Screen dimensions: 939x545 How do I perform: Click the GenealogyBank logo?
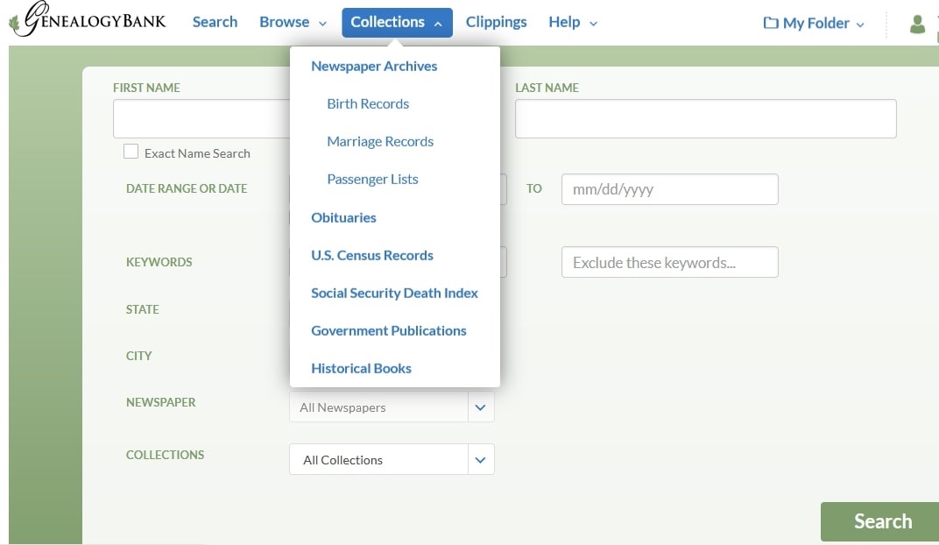(x=88, y=20)
